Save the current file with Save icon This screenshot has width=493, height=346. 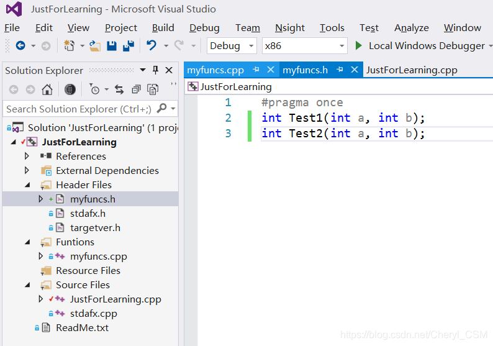[112, 46]
